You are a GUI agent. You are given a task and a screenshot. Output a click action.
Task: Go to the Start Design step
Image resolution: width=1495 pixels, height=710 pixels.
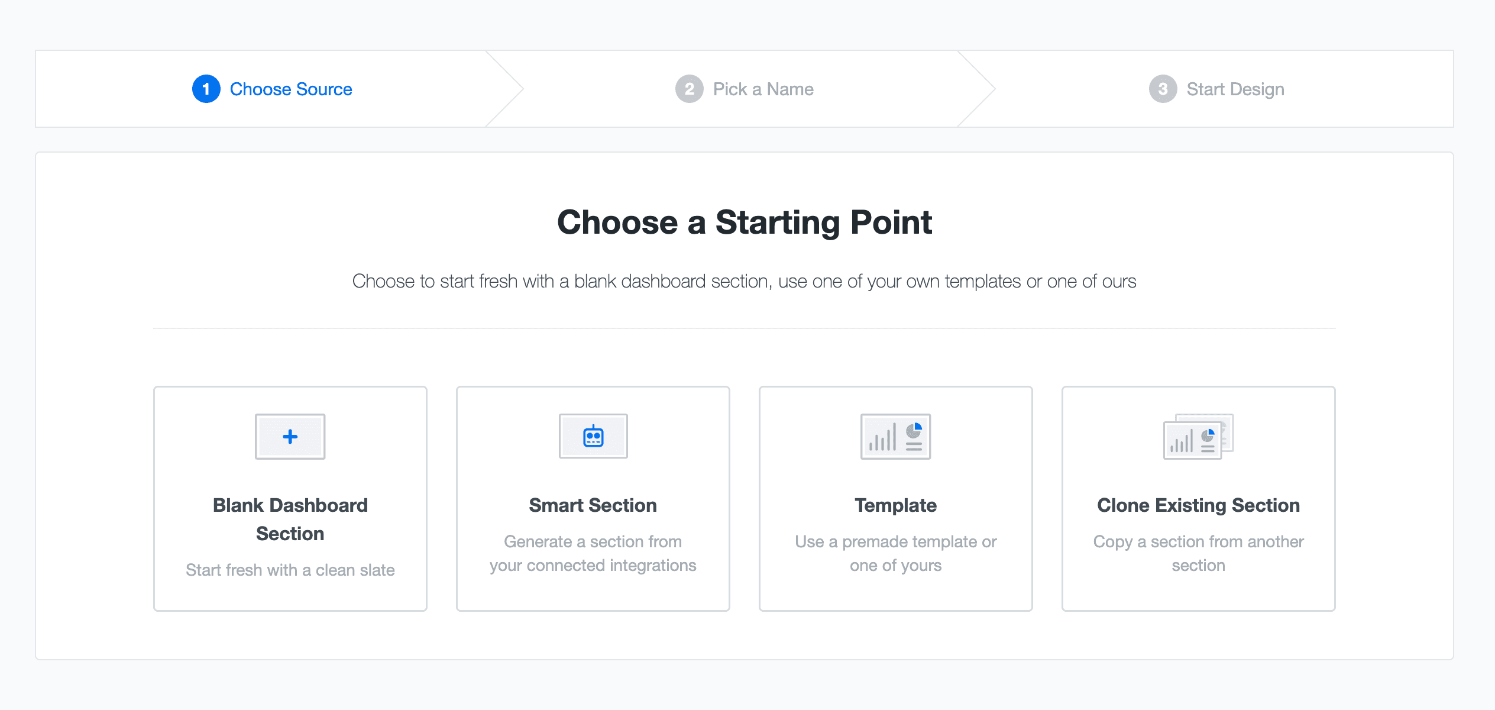[x=1236, y=89]
